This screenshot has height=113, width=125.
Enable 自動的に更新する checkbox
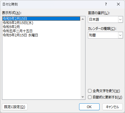pyautogui.click(x=90, y=97)
